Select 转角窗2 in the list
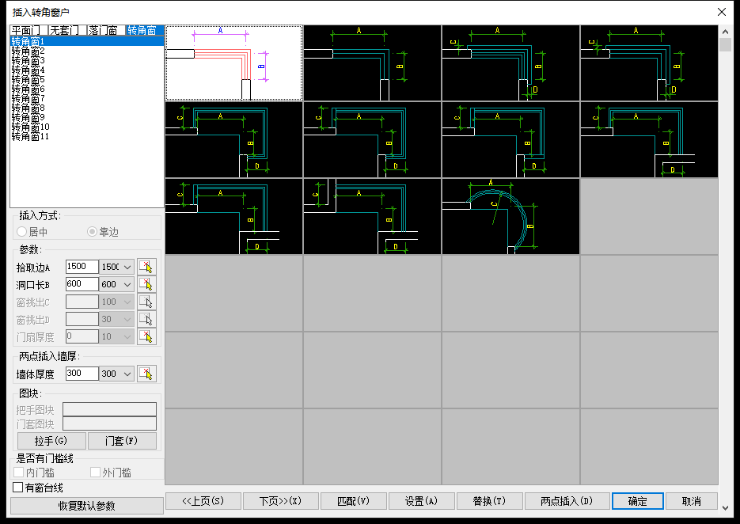This screenshot has height=524, width=740. click(x=87, y=51)
